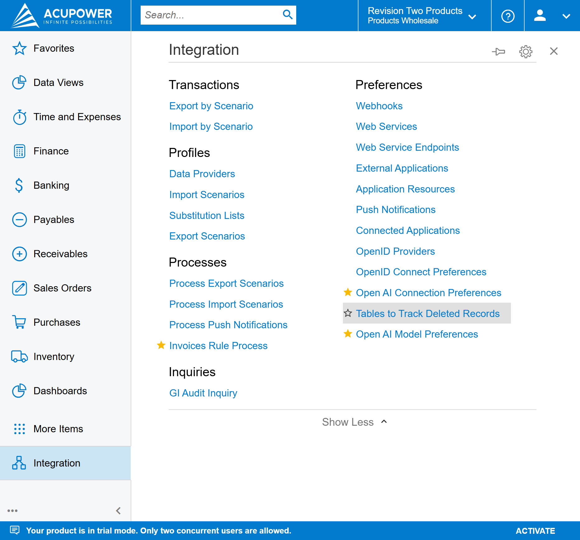Open Open AI Model Preferences link

(417, 334)
